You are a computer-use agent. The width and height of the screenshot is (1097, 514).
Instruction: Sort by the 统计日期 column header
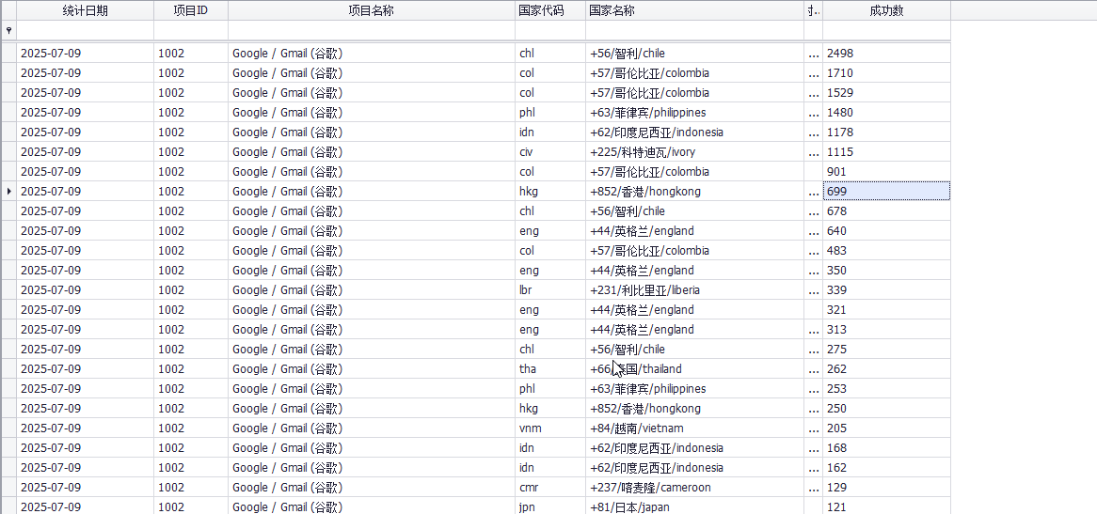[x=86, y=10]
